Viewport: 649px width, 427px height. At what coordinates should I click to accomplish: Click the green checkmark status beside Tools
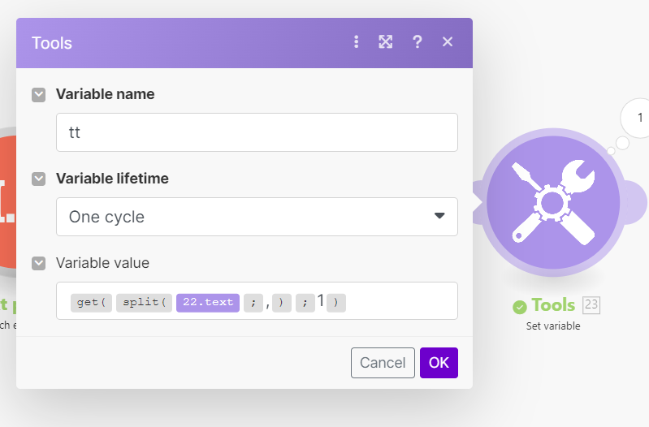click(x=520, y=307)
